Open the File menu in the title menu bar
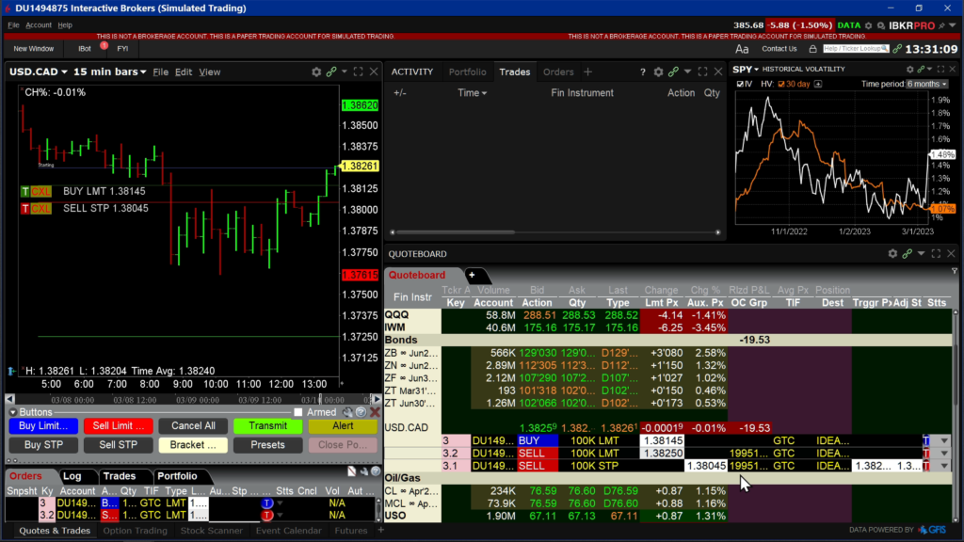The height and width of the screenshot is (542, 964). tap(13, 25)
